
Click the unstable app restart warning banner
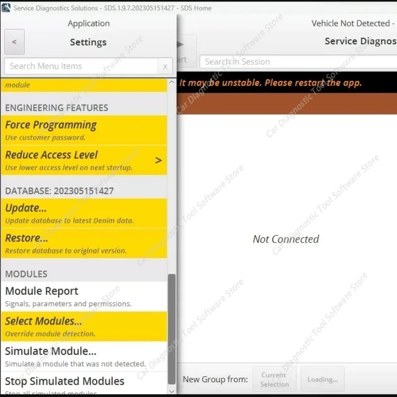[287, 82]
